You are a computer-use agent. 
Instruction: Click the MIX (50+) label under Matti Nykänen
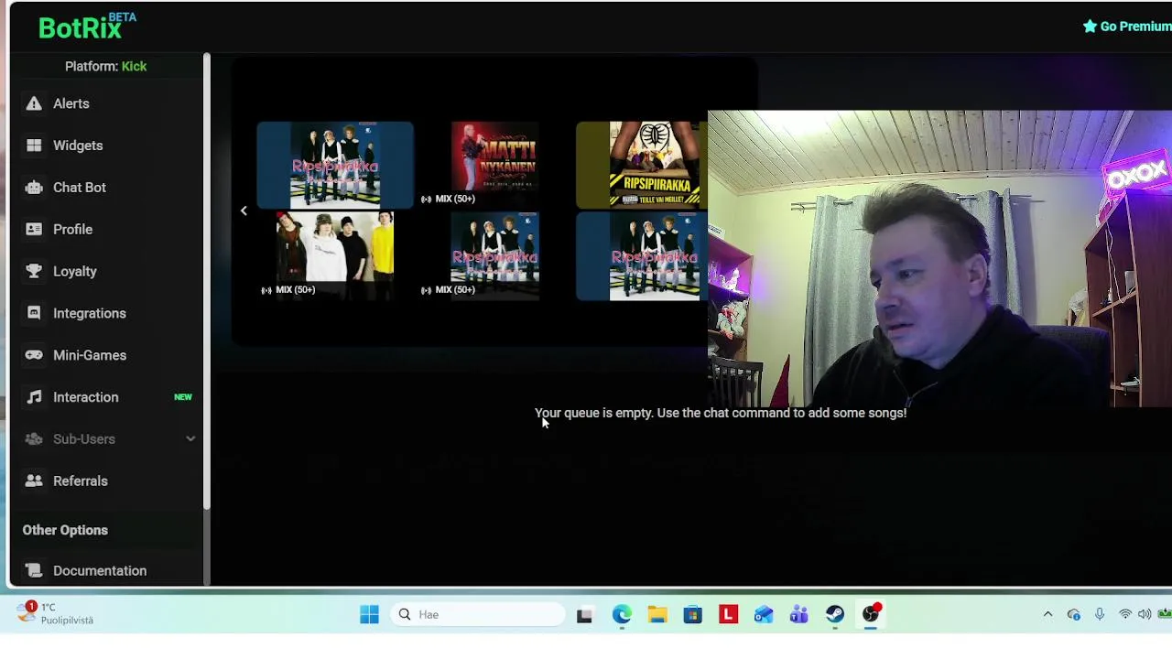click(455, 199)
